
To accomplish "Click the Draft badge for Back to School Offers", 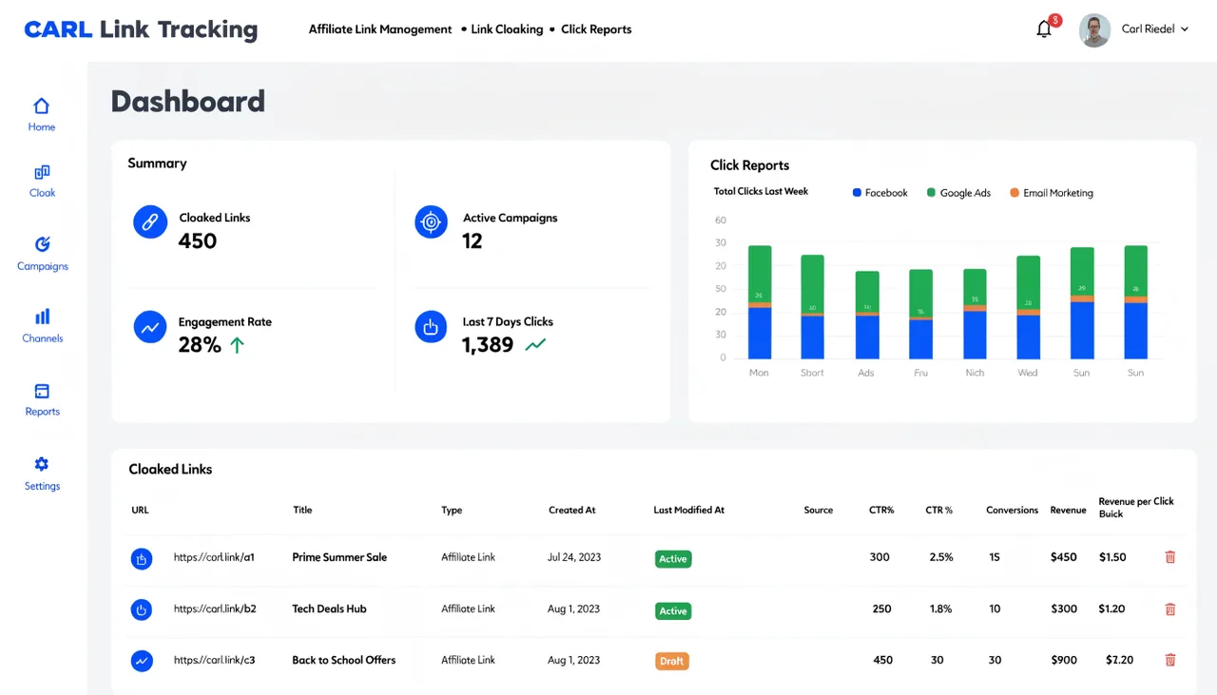I will pyautogui.click(x=672, y=661).
